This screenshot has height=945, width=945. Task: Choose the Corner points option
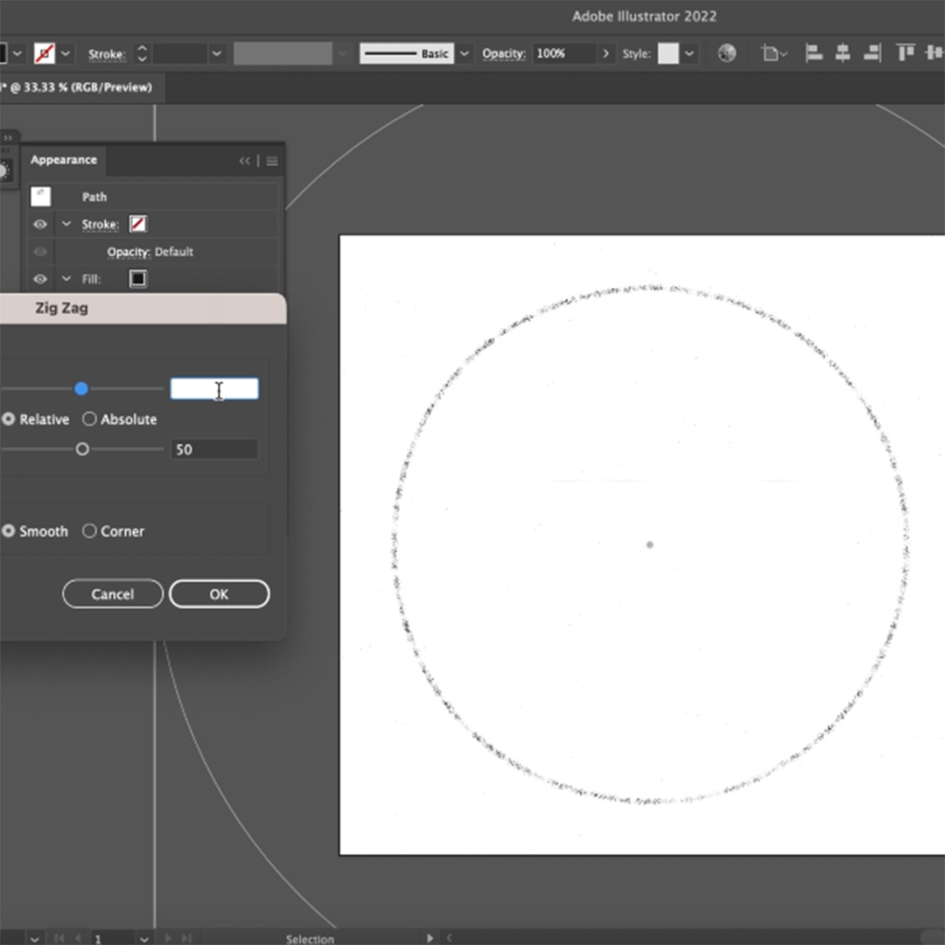click(x=89, y=531)
